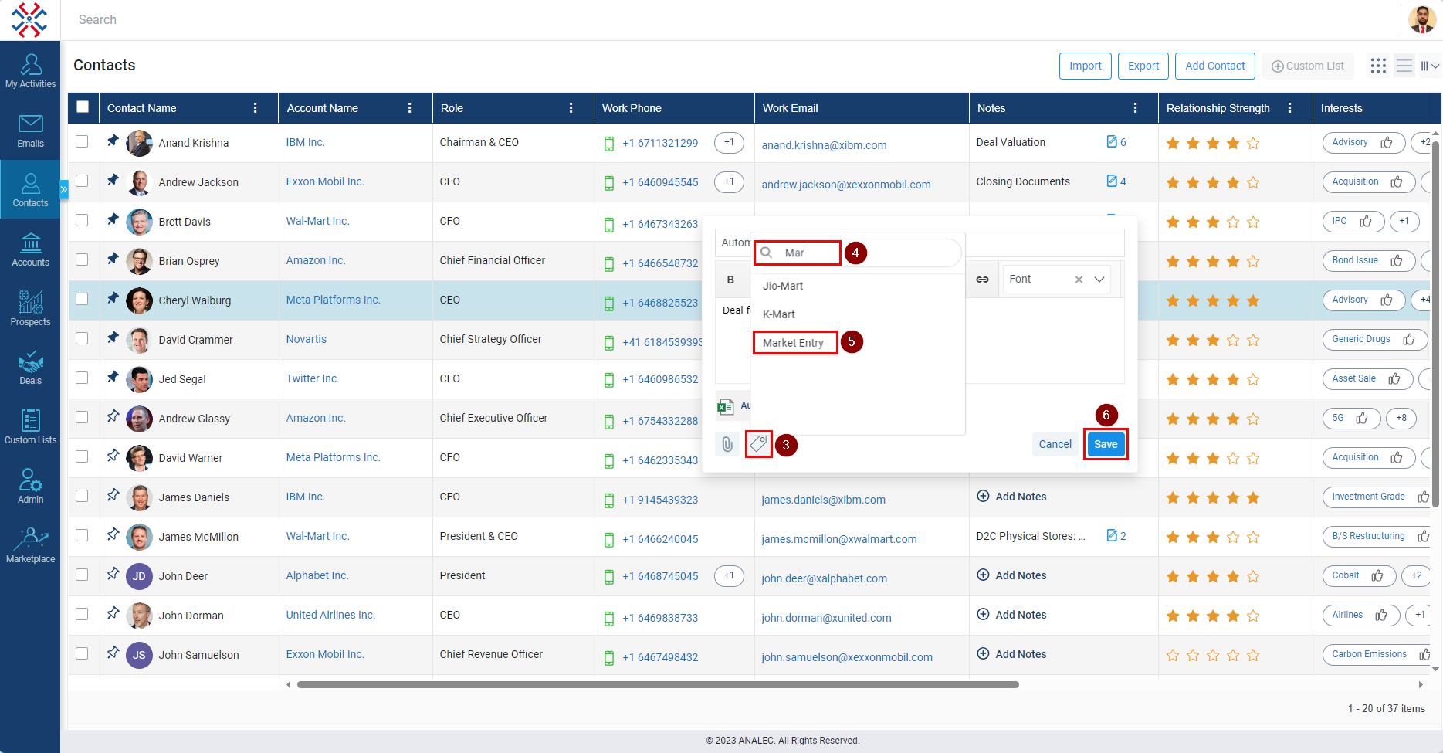This screenshot has height=753, width=1443.
Task: Open Anand Krishna notes edit icon
Action: (1112, 141)
